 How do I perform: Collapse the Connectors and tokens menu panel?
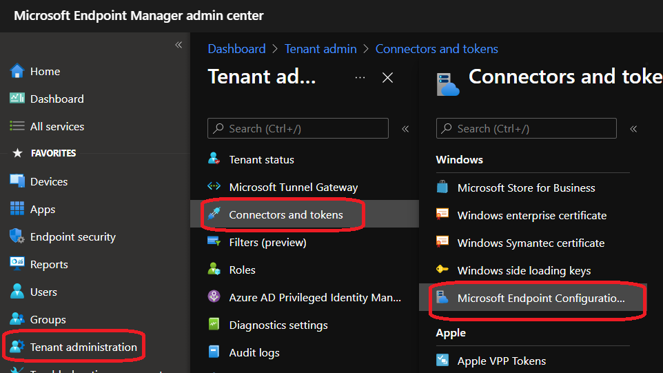(x=633, y=129)
